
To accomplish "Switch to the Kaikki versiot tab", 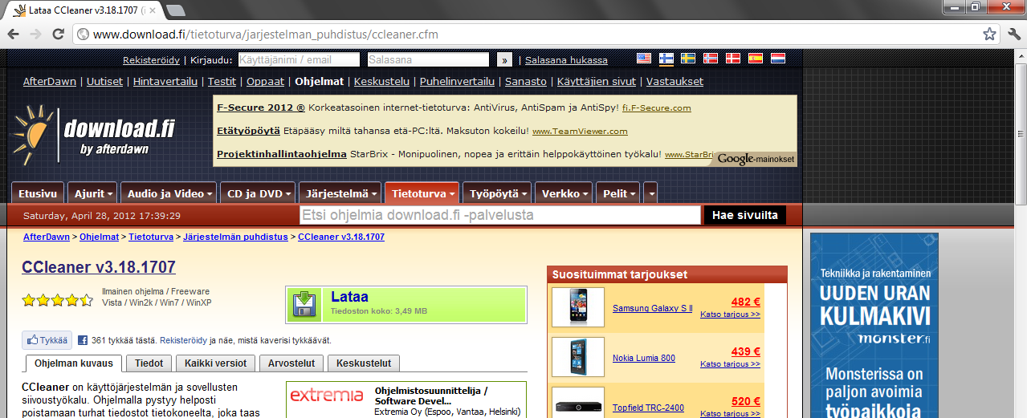I will pyautogui.click(x=215, y=363).
